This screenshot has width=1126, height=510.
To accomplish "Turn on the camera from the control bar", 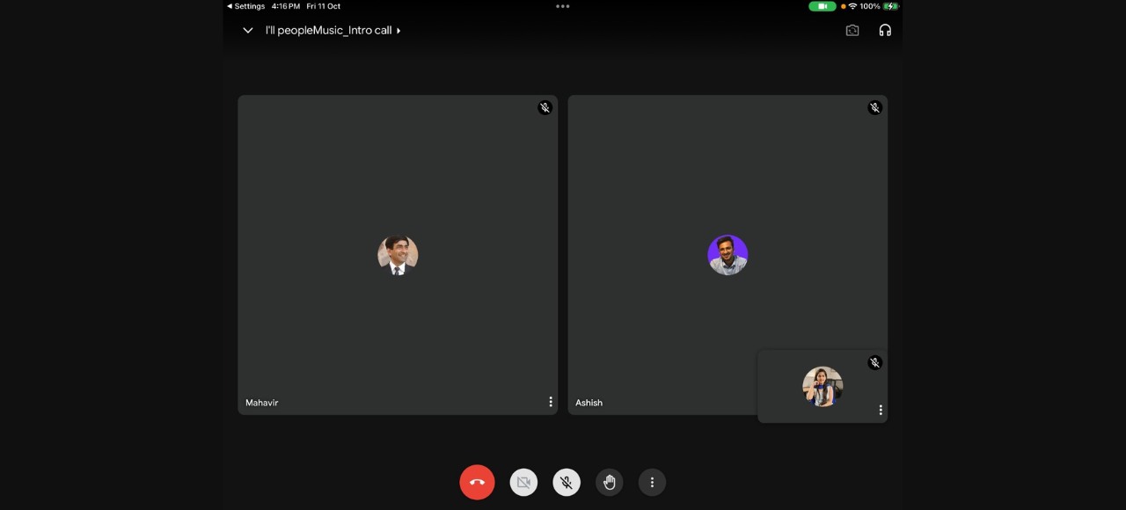I will click(x=523, y=482).
